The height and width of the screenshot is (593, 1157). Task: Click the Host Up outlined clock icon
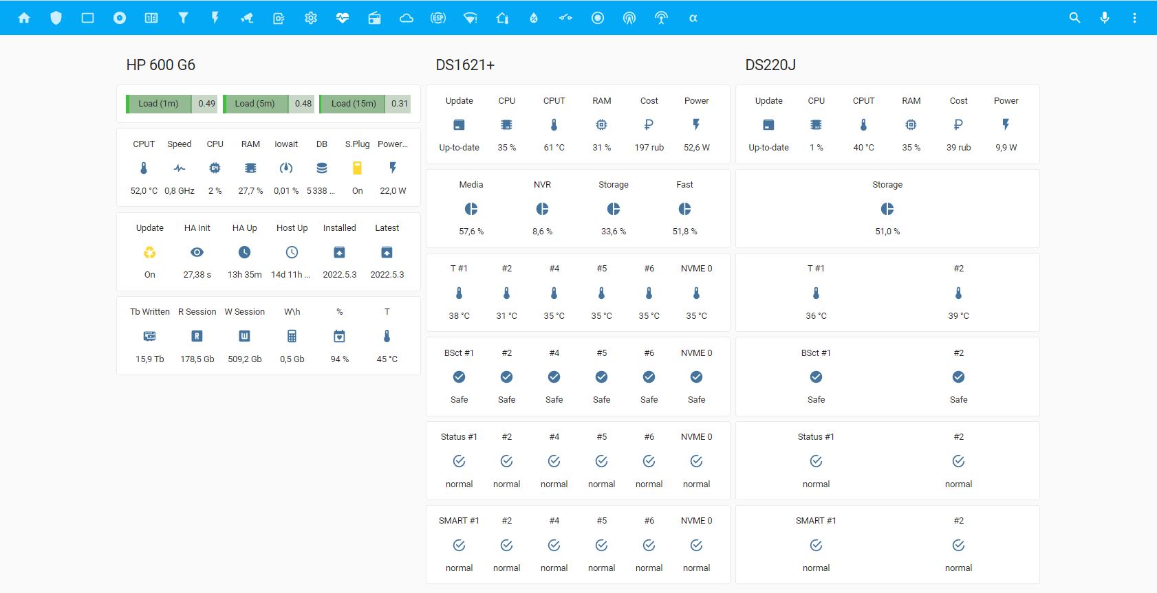tap(292, 252)
